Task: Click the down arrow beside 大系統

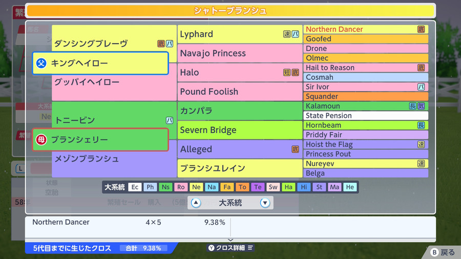Action: pyautogui.click(x=265, y=203)
